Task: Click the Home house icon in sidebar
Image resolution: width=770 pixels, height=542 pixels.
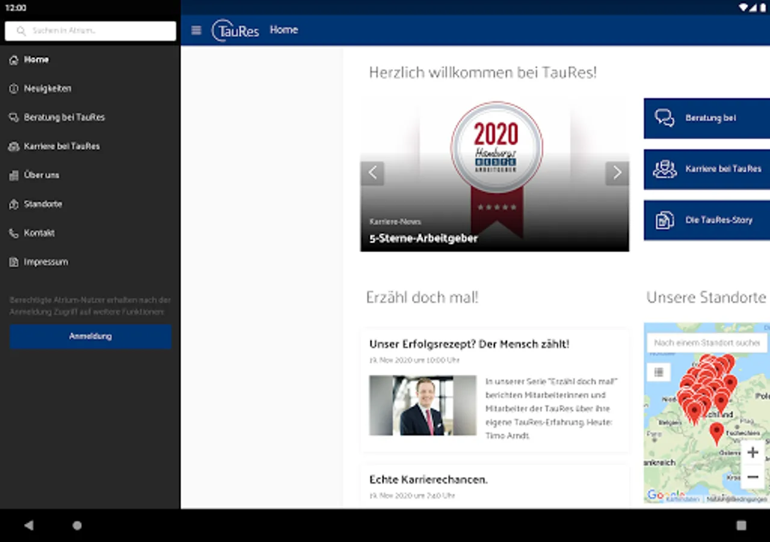Action: click(14, 60)
